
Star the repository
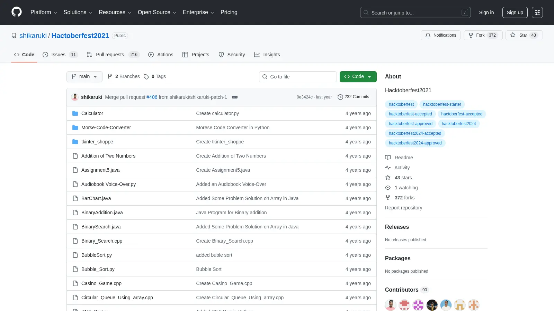(524, 35)
